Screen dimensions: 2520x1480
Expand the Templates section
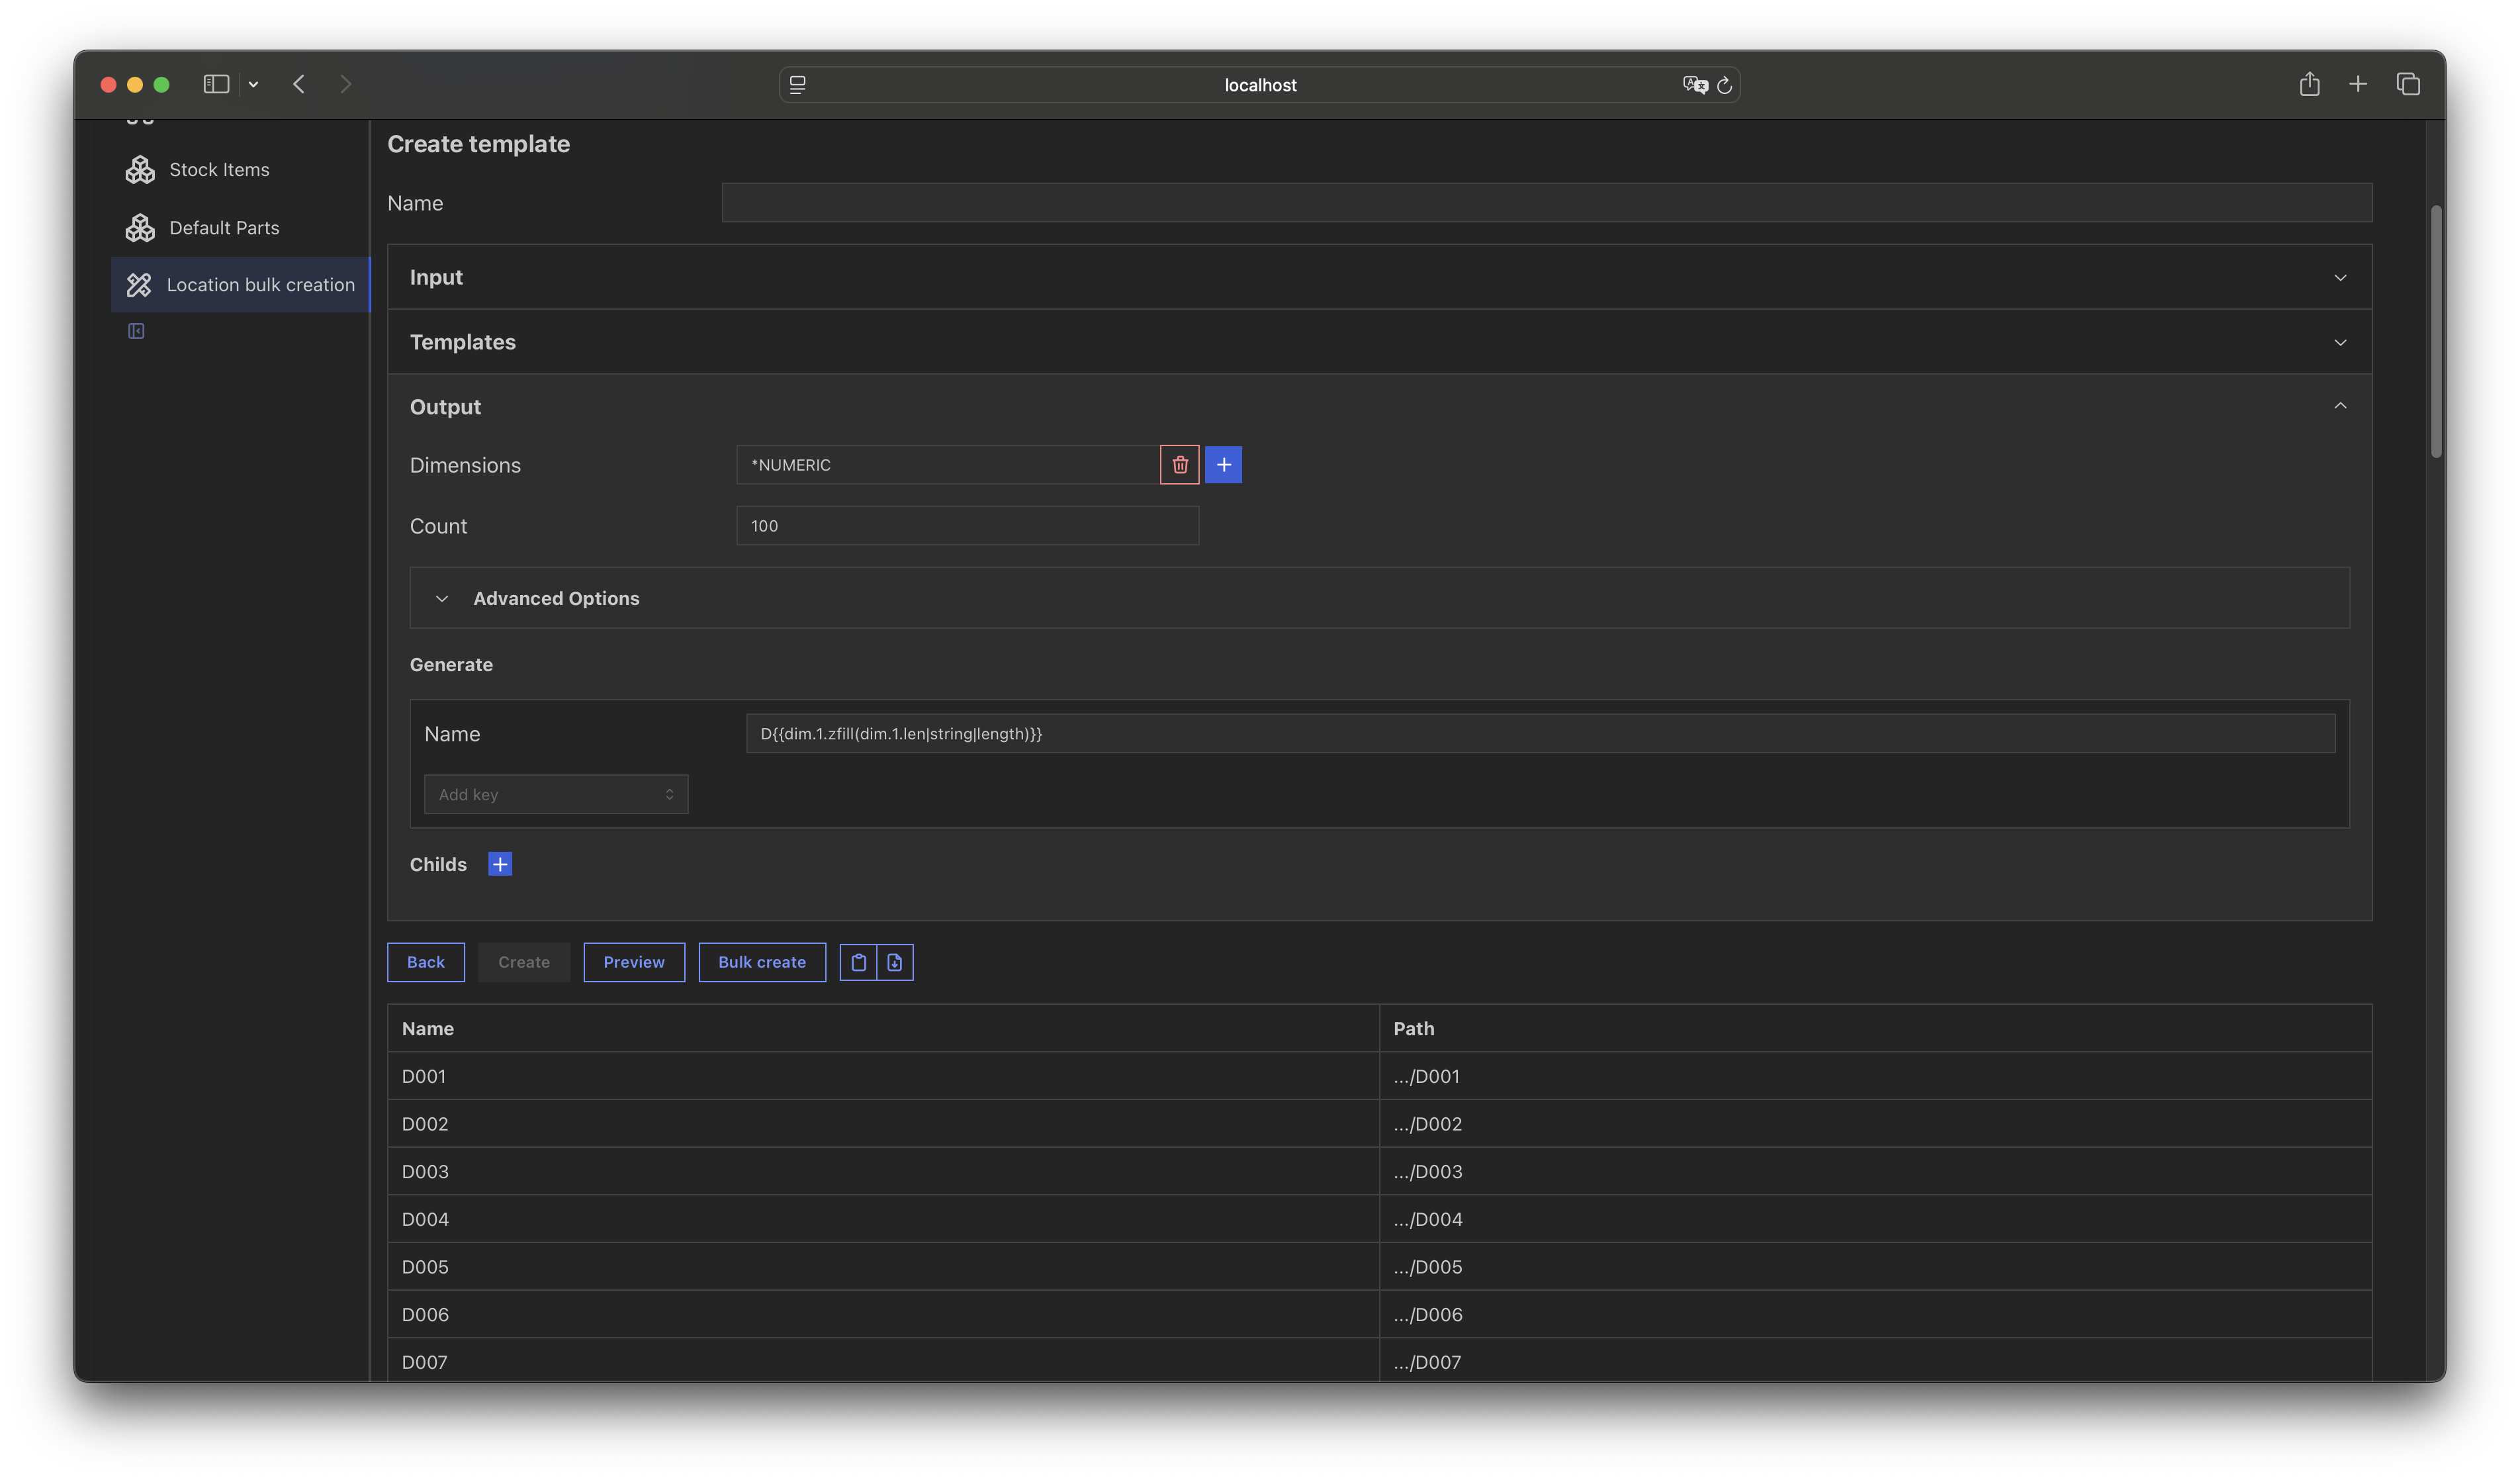click(x=1379, y=342)
